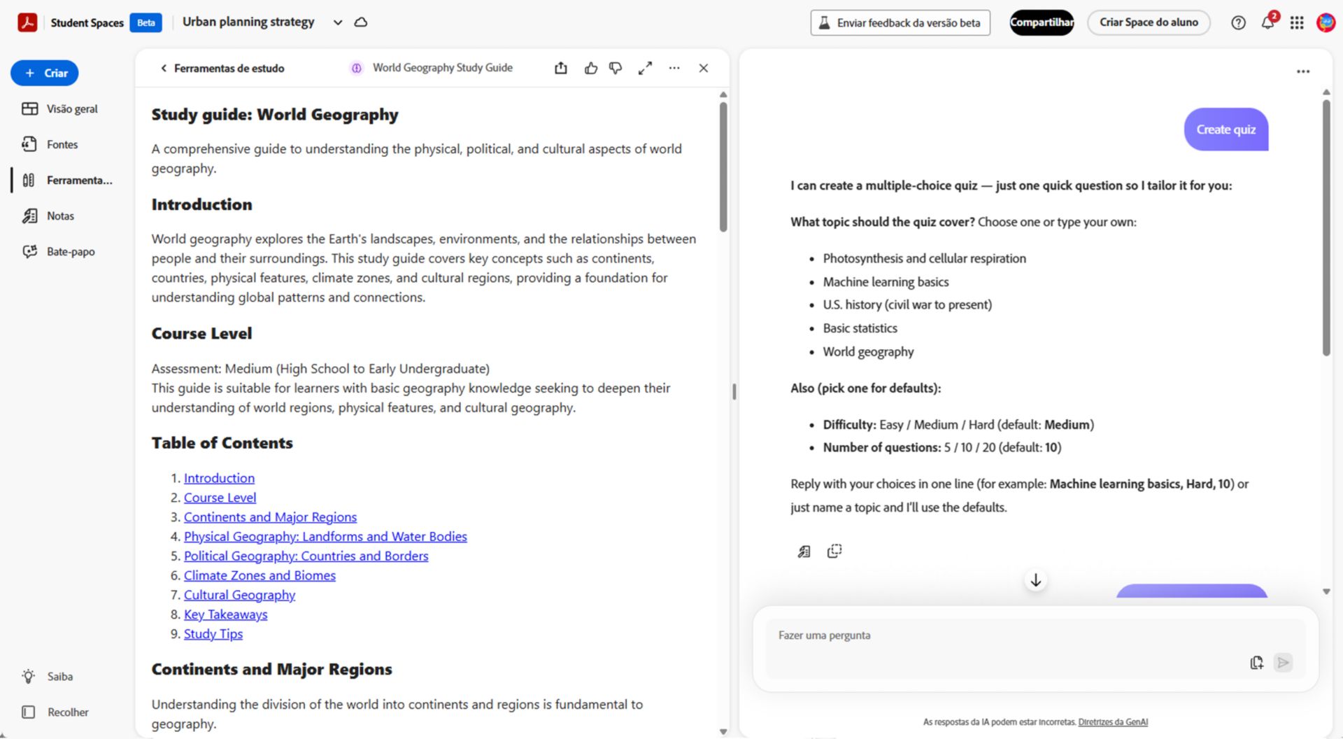Click the Student Spaces title text
Viewport: 1343px width, 739px height.
click(x=87, y=22)
